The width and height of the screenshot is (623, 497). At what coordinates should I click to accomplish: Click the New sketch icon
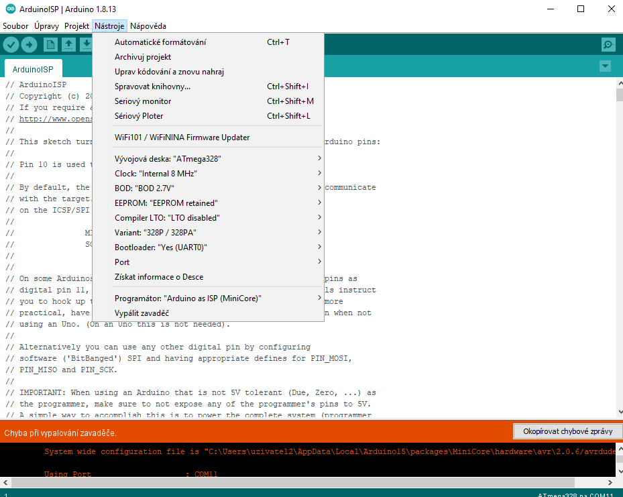pos(50,45)
